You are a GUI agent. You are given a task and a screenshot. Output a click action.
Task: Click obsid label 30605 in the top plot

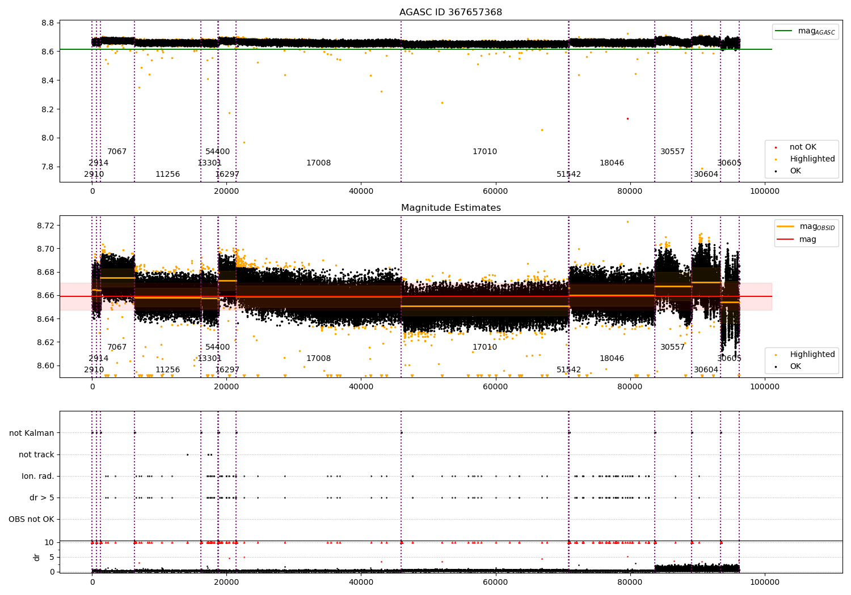click(x=730, y=163)
